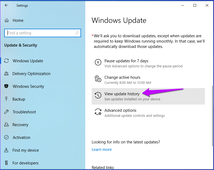Maximize the Settings window
The height and width of the screenshot is (170, 214).
point(195,5)
